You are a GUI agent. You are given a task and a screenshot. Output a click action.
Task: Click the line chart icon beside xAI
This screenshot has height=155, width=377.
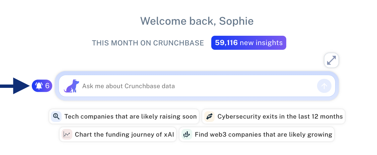67,134
